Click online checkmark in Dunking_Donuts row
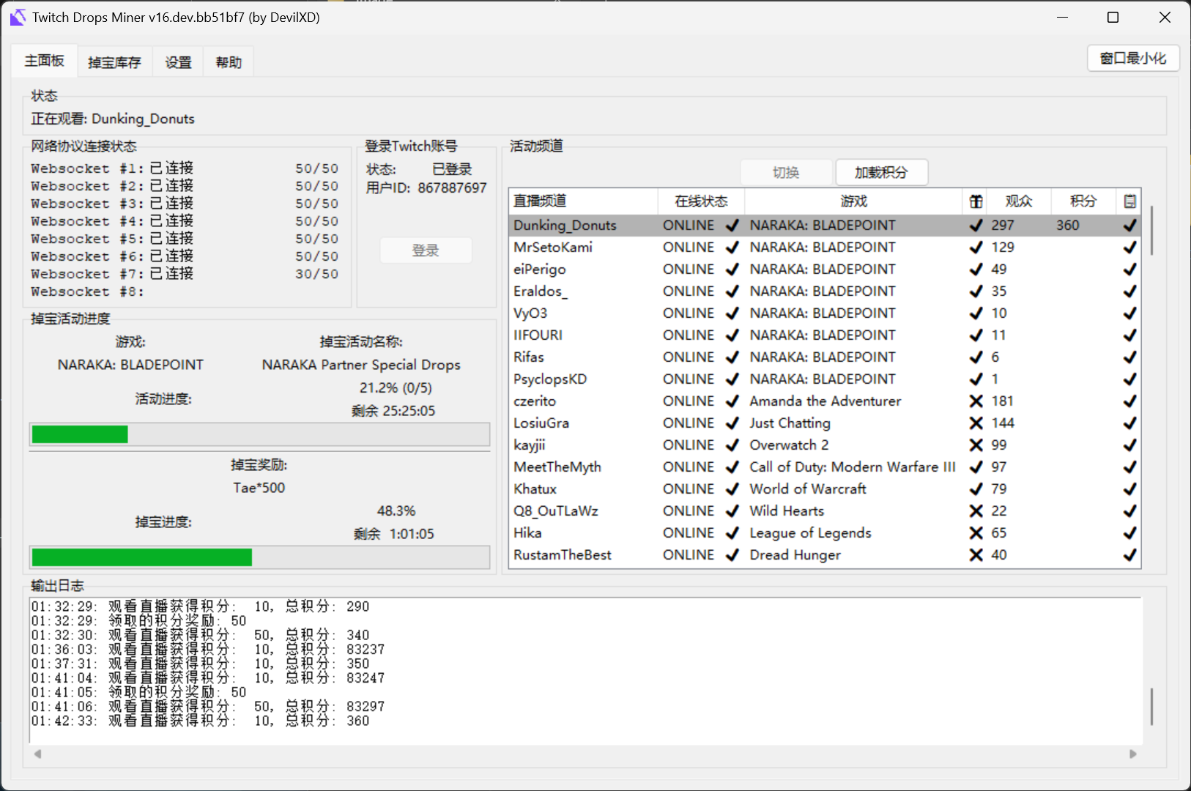 tap(732, 226)
